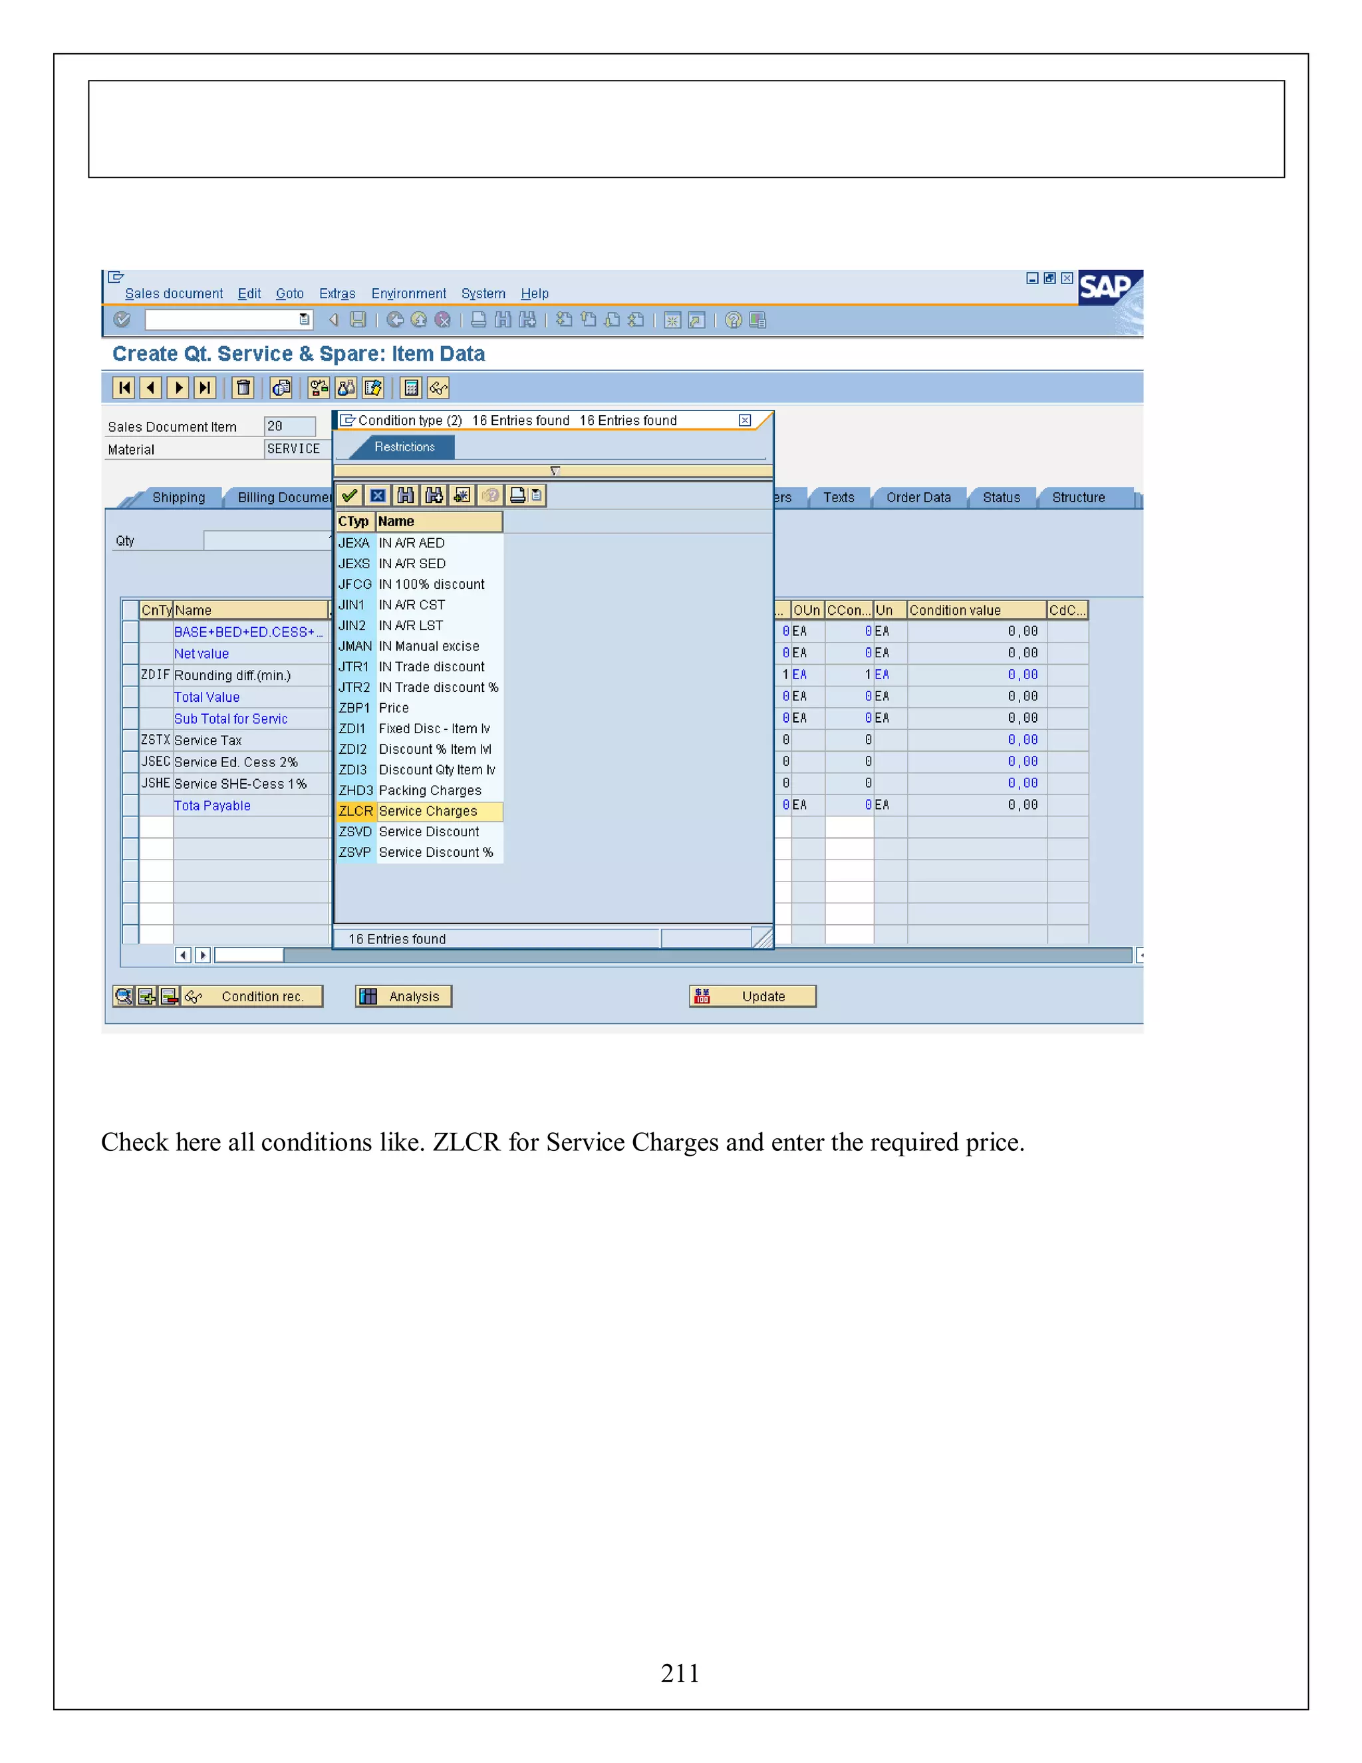Viewport: 1362px width, 1763px height.
Task: Click the Analysis button
Action: 404,997
